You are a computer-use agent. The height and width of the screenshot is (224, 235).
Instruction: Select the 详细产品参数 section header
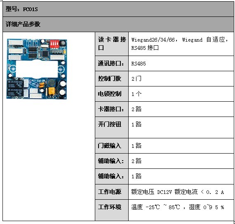(x=118, y=24)
